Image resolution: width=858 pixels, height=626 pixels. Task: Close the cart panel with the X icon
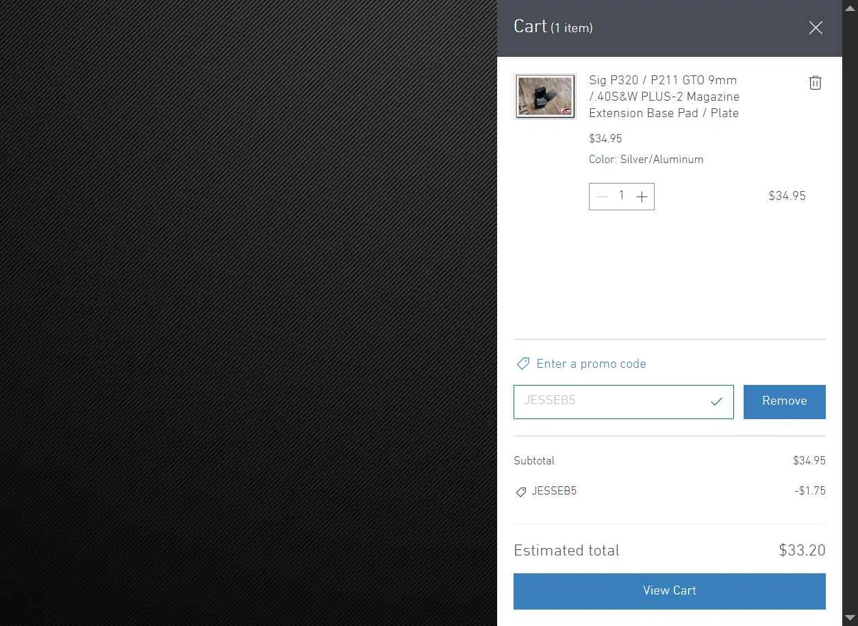pyautogui.click(x=815, y=28)
